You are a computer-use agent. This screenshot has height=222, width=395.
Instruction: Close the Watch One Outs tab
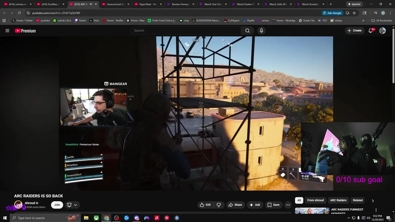pos(226,4)
